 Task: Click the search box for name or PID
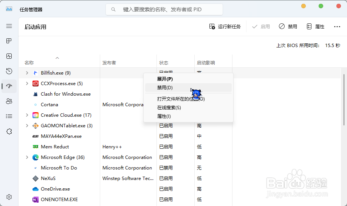[x=164, y=9]
